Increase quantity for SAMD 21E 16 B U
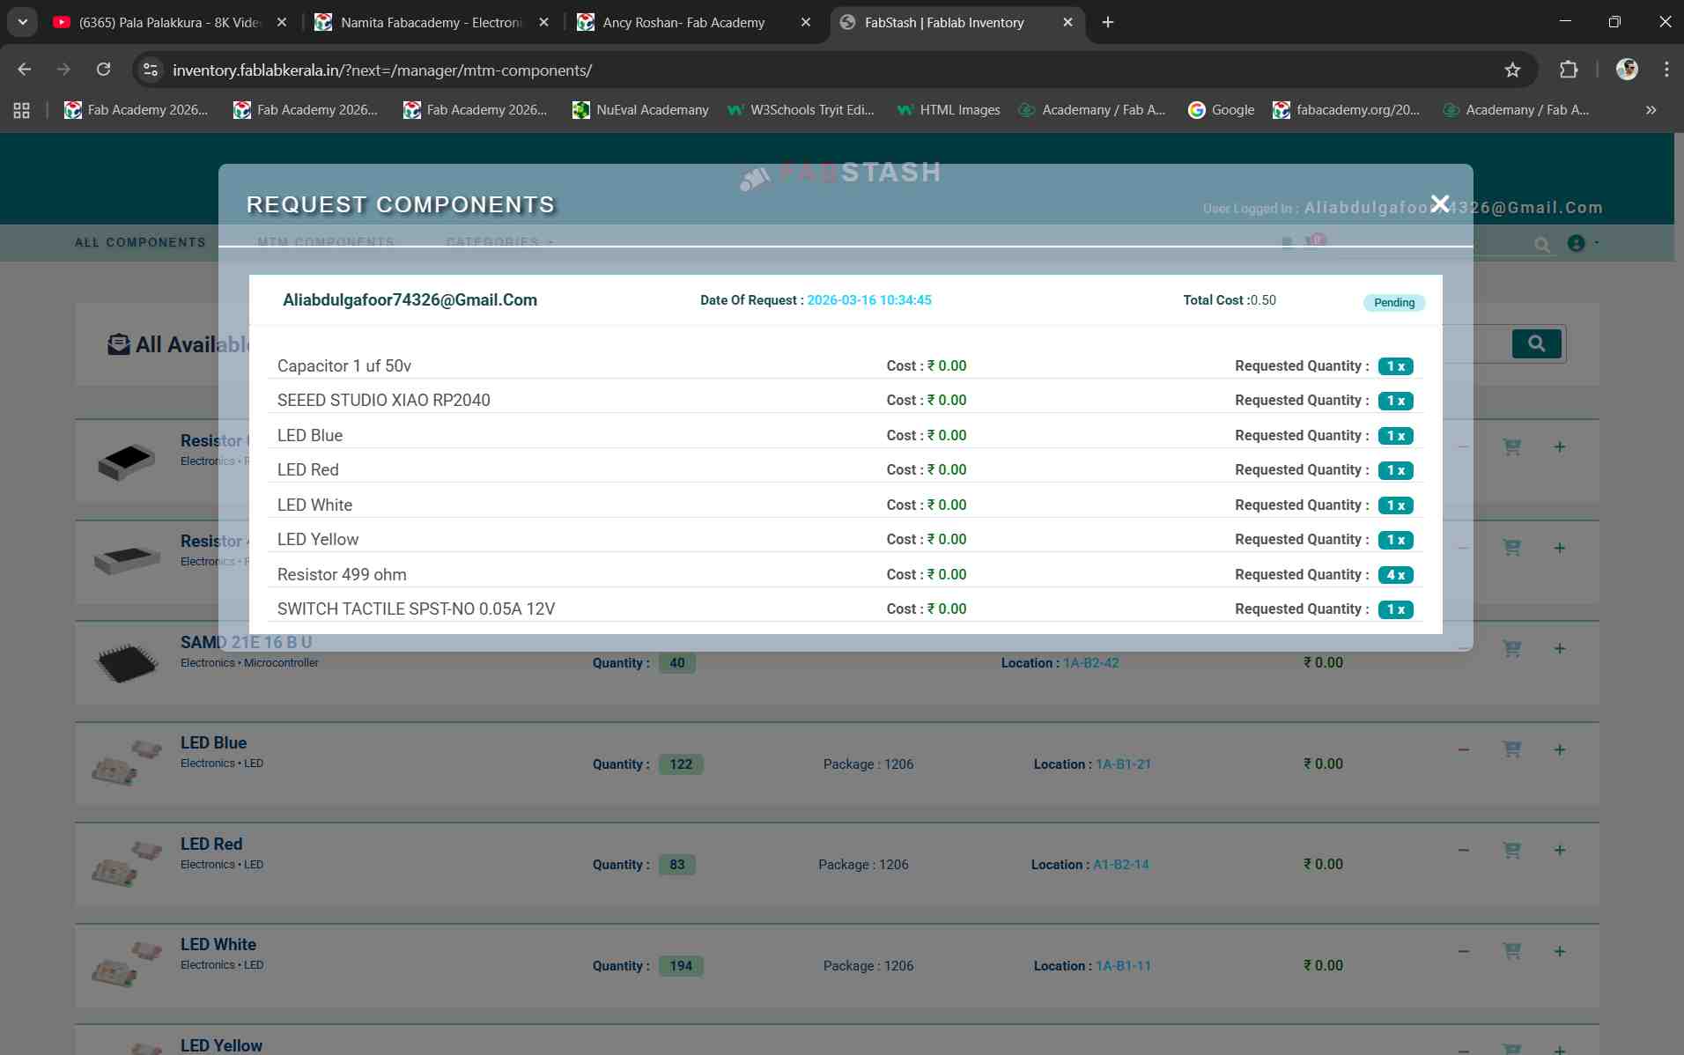The height and width of the screenshot is (1055, 1684). pos(1560,649)
